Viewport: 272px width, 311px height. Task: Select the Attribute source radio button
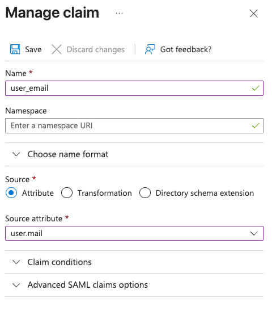[x=11, y=193]
